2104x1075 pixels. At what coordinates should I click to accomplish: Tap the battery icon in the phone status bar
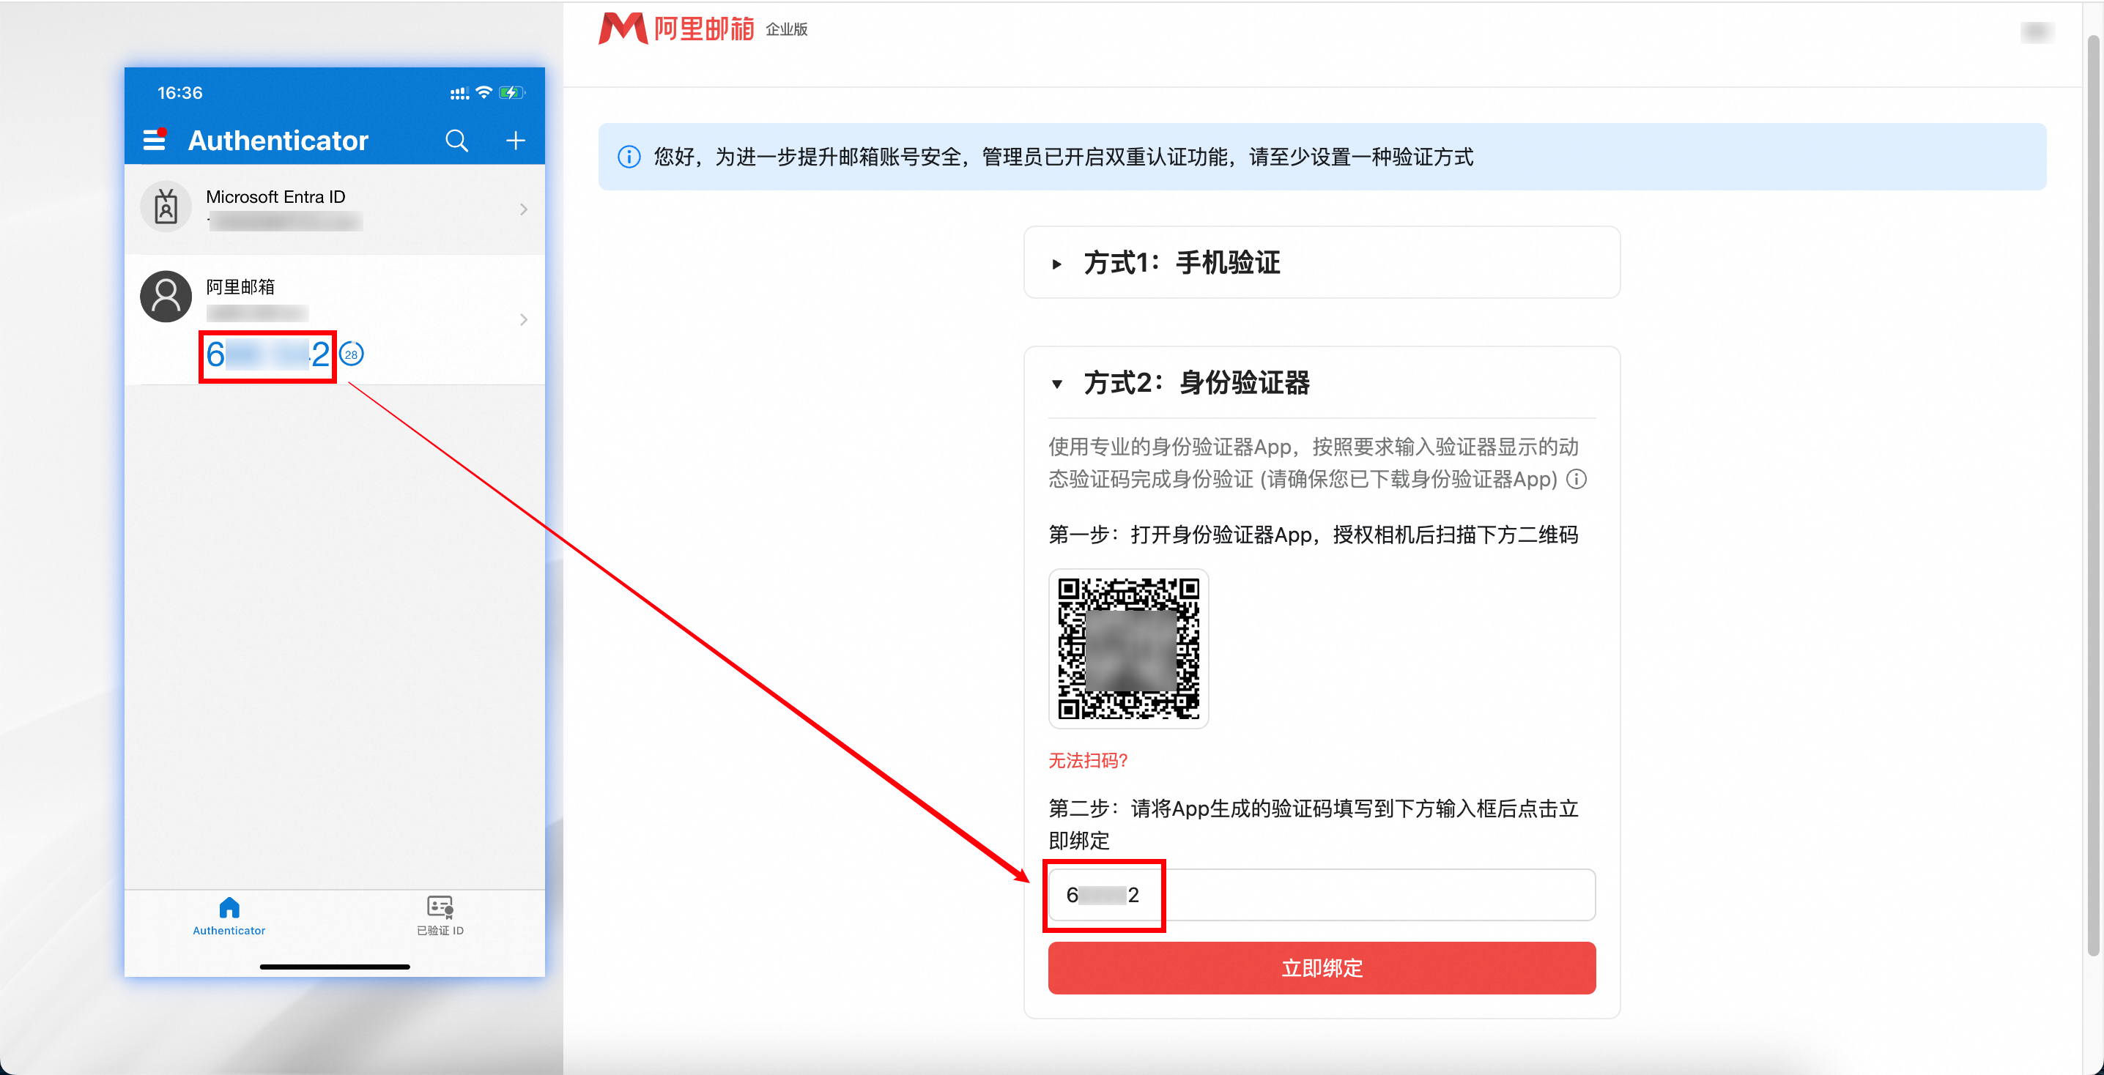coord(511,92)
